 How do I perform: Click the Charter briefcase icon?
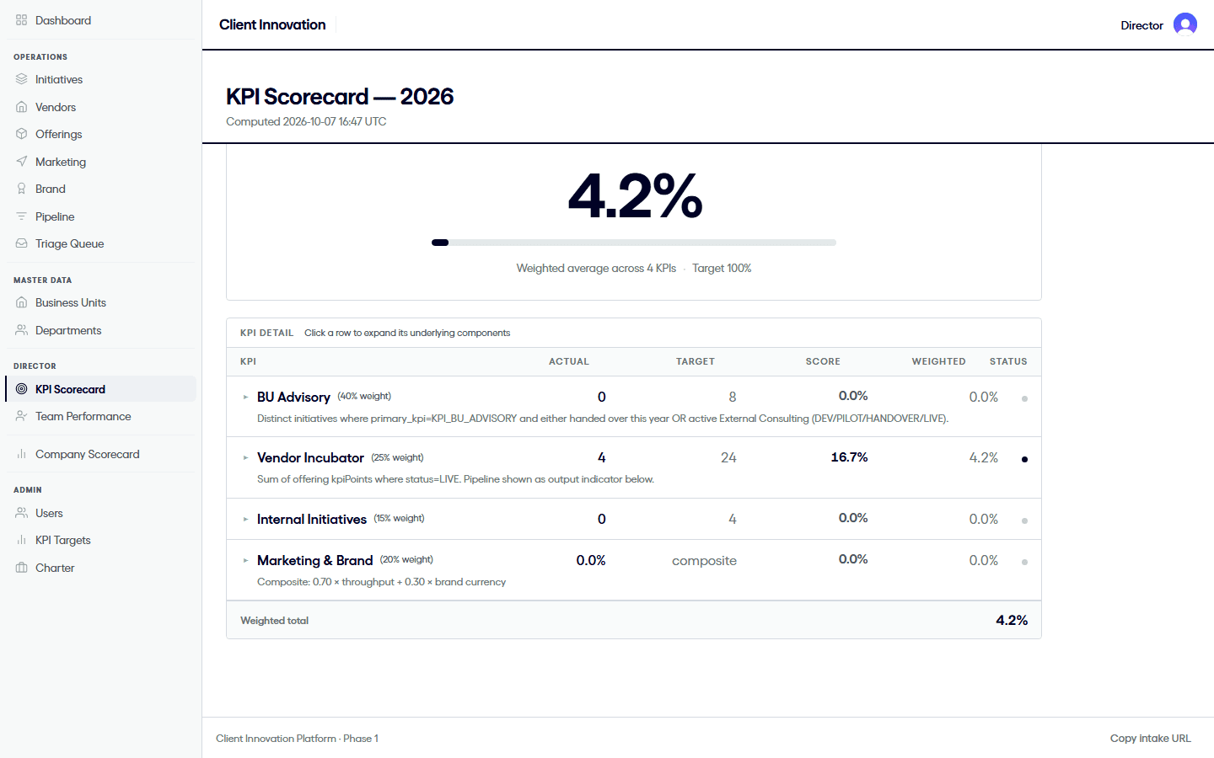pos(22,568)
